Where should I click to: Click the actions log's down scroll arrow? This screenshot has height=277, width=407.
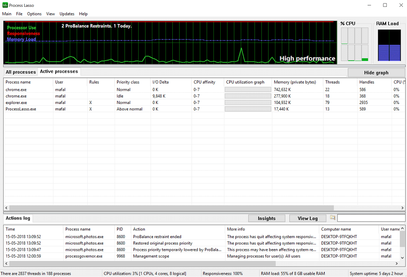point(402,258)
